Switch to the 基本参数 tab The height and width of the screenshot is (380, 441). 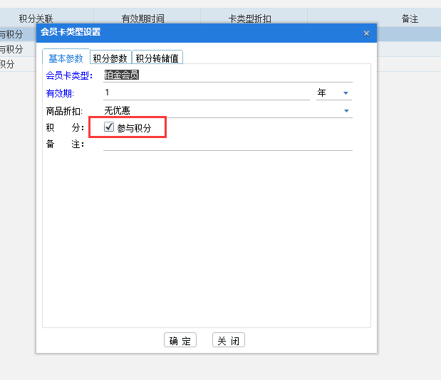[66, 58]
